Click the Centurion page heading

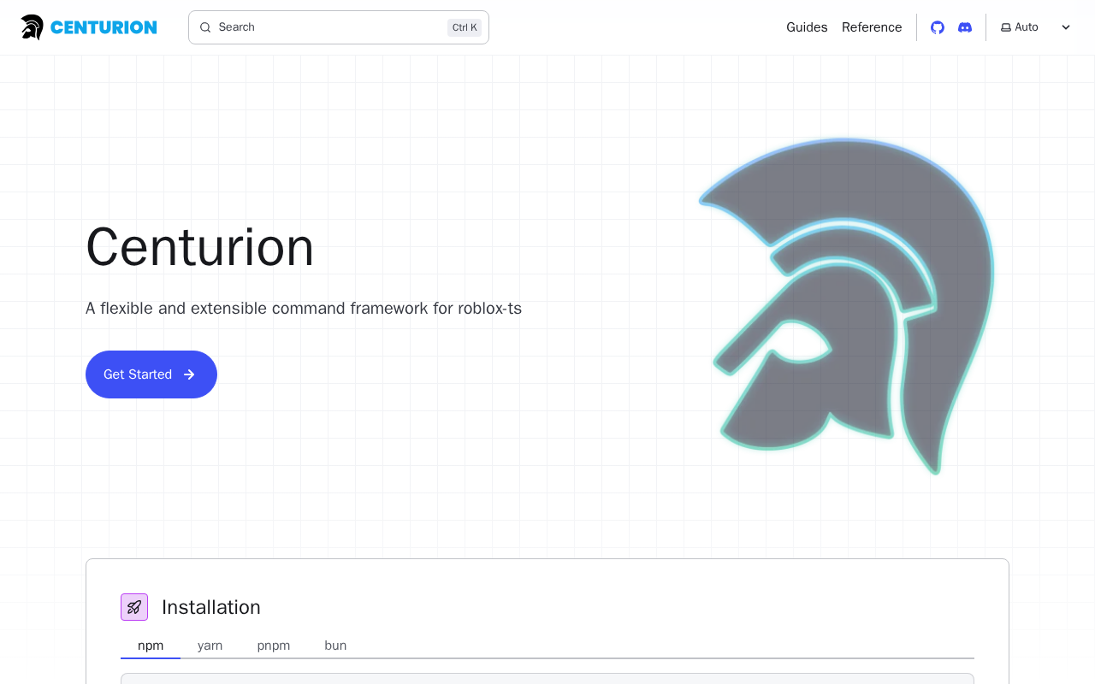(x=200, y=247)
